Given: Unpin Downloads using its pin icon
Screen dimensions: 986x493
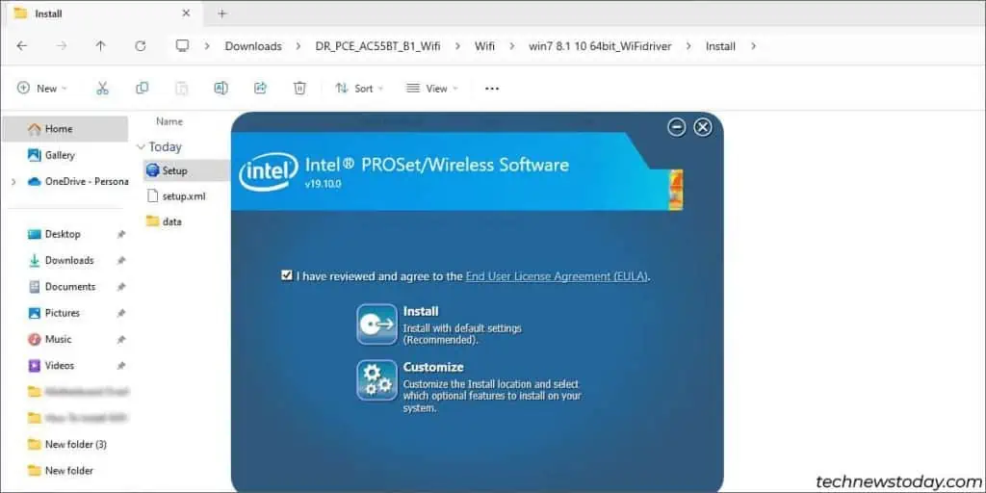Looking at the screenshot, I should pyautogui.click(x=121, y=260).
